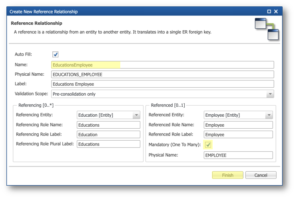Toggle Mandatory (One To Many) checkbox
The image size is (295, 198).
[208, 145]
